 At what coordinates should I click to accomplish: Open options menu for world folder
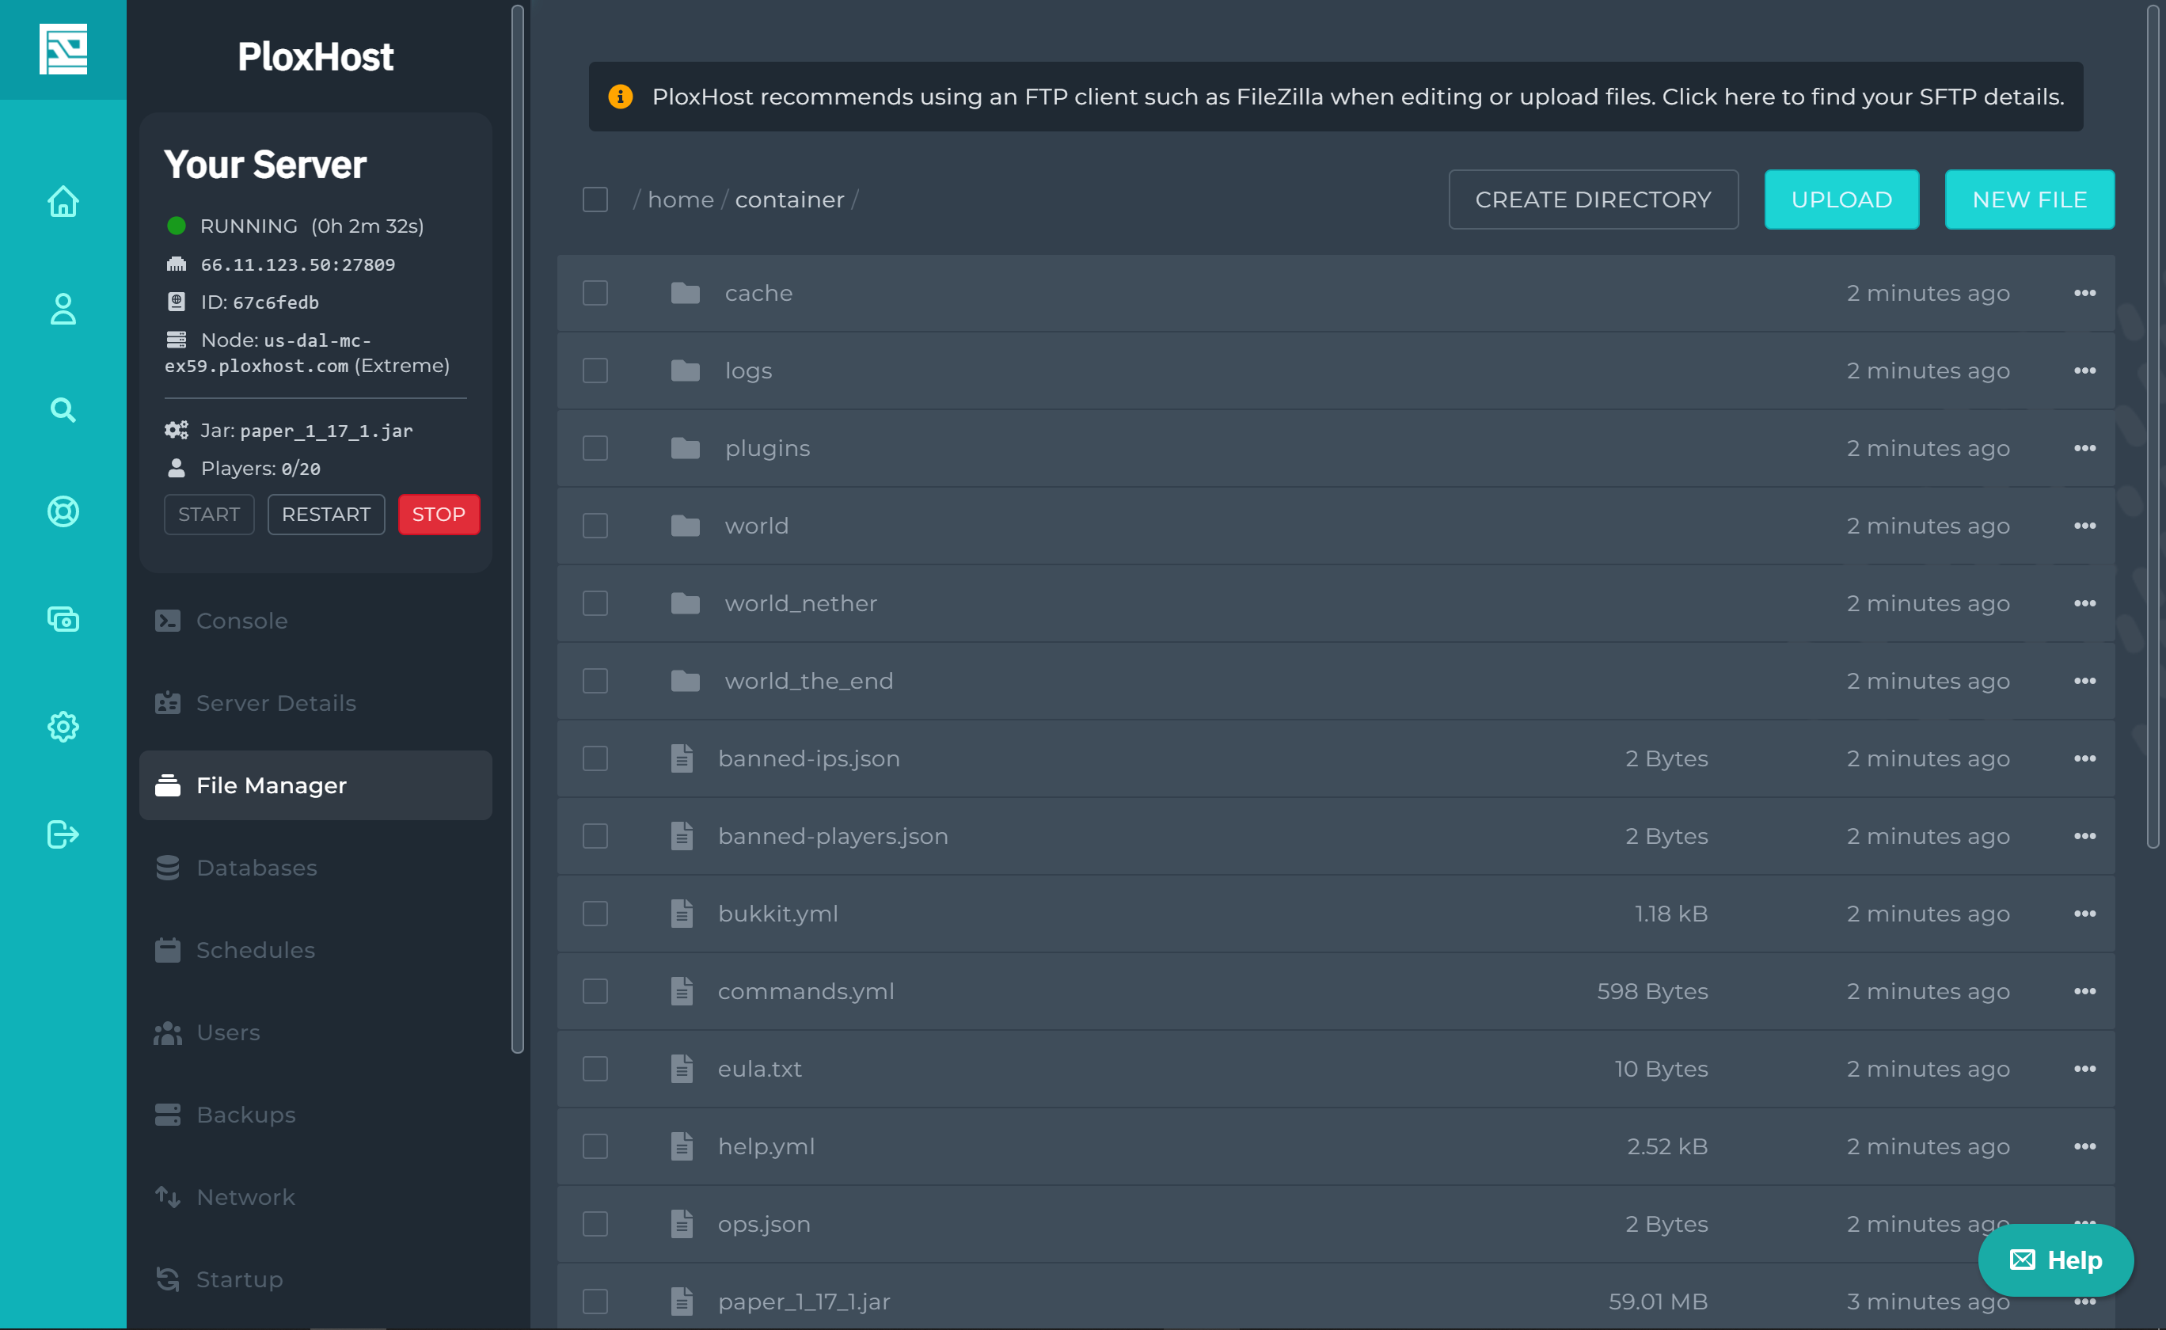2084,526
